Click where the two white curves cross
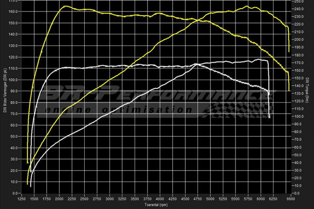This screenshot has width=314, height=209. coord(196,64)
